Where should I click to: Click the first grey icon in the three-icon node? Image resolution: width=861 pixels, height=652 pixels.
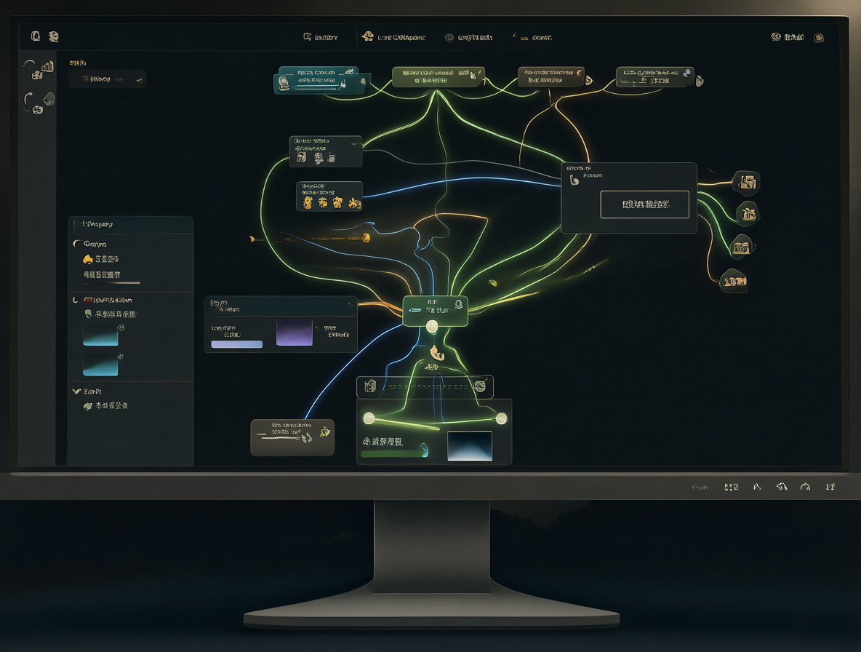[302, 158]
